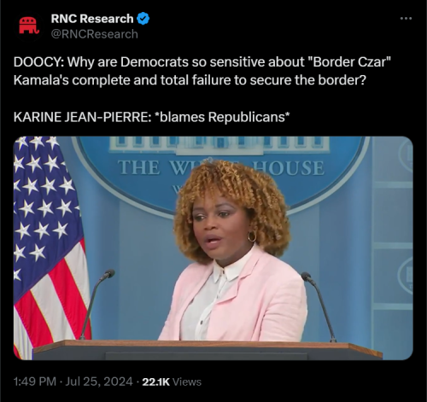Image resolution: width=427 pixels, height=402 pixels.
Task: Click the @RNCResearch handle
Action: pyautogui.click(x=95, y=34)
